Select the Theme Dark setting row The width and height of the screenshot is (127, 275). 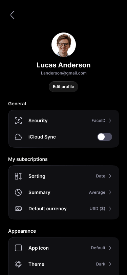coord(64,264)
